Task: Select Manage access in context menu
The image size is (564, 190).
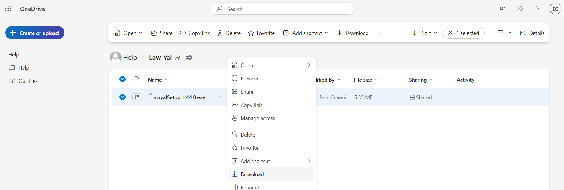Action: click(257, 118)
